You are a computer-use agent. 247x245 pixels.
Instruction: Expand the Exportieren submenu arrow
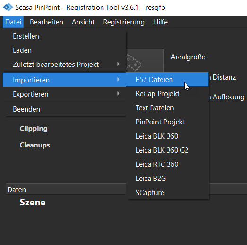point(118,94)
